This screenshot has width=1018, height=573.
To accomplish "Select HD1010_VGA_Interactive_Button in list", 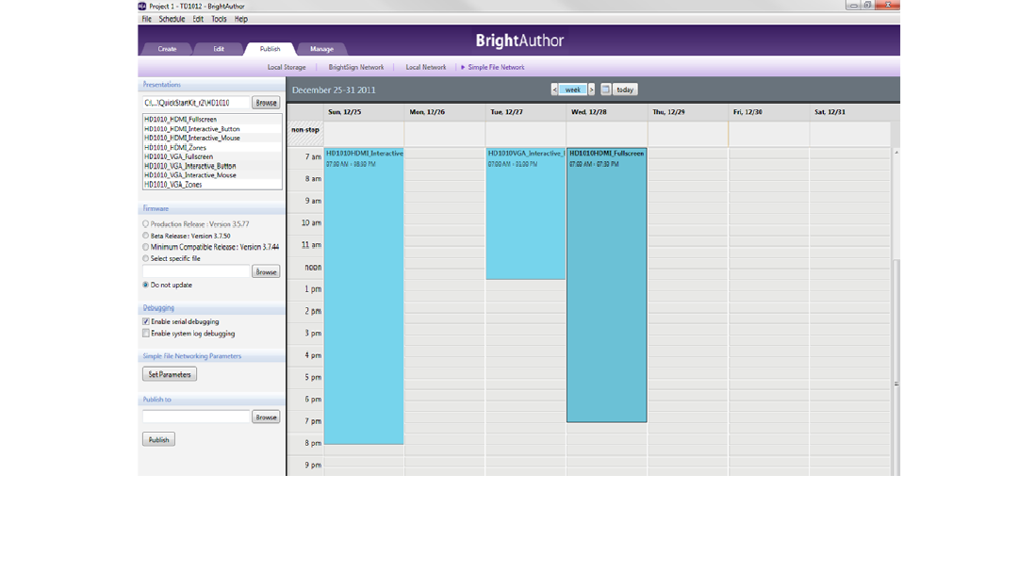I will 212,166.
